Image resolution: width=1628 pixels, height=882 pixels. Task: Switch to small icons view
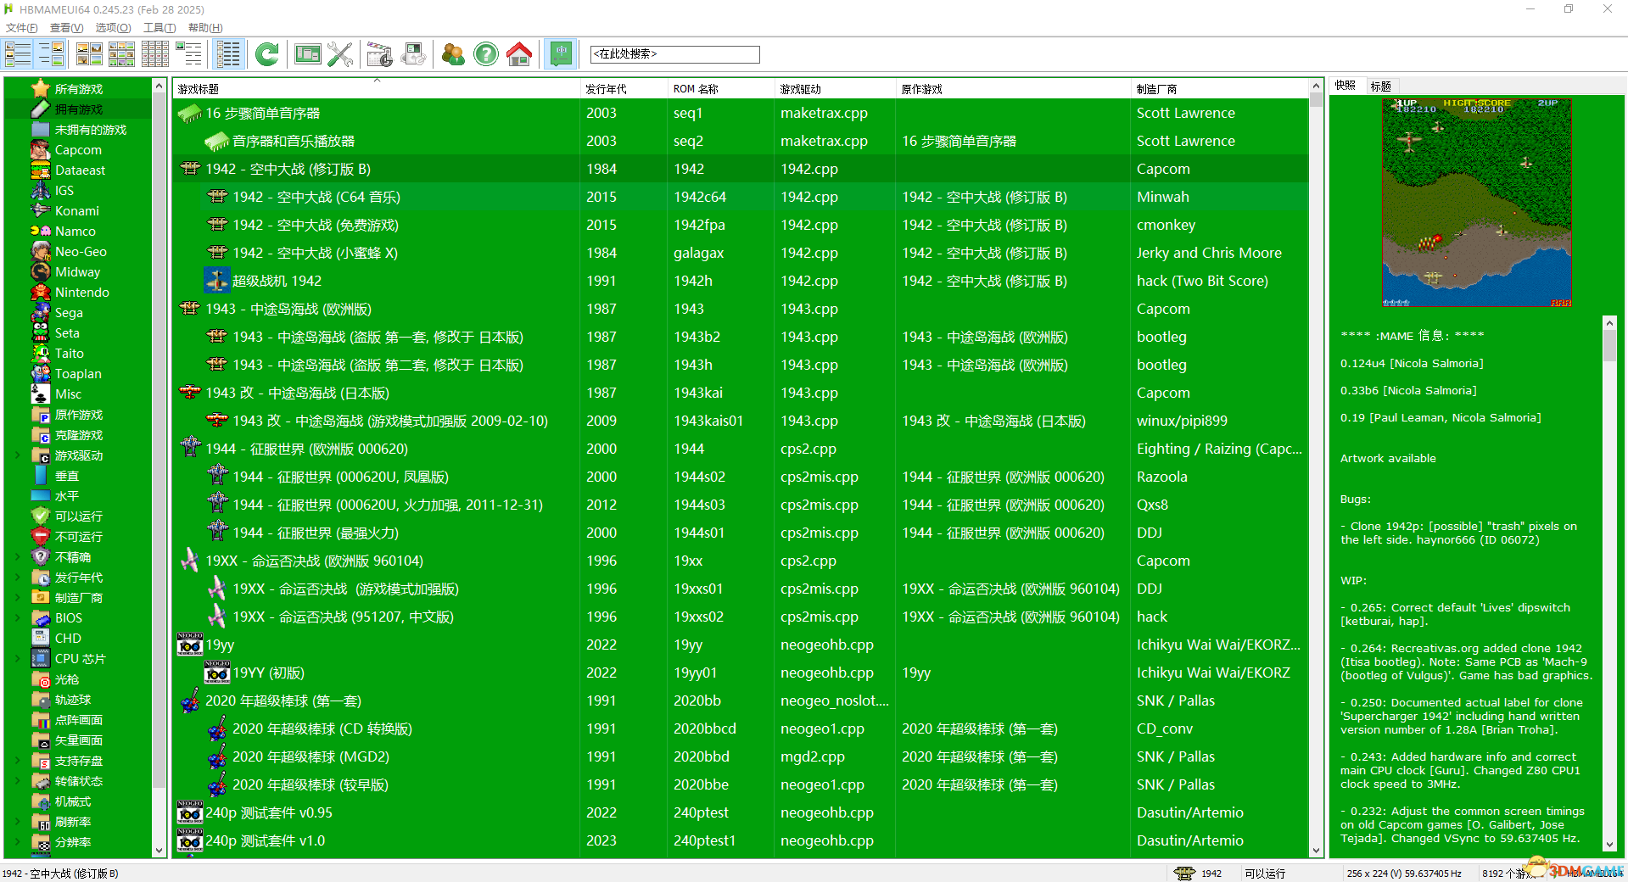121,54
